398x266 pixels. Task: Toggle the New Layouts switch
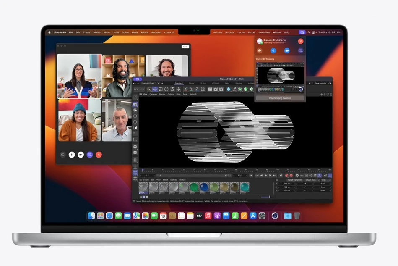coord(330,83)
